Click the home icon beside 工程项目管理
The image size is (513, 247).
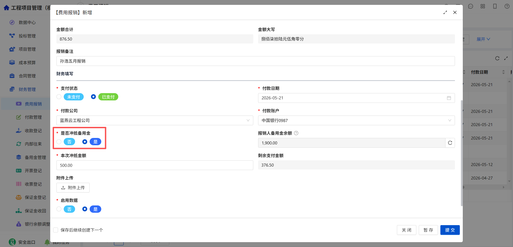6,8
